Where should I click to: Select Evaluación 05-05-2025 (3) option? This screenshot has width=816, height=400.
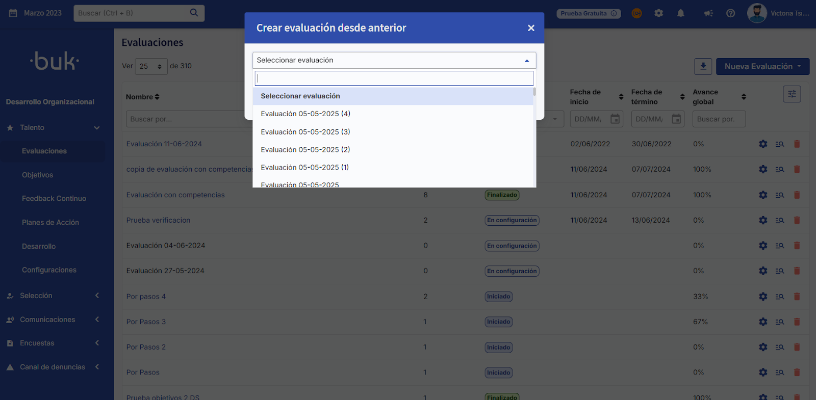(x=305, y=132)
